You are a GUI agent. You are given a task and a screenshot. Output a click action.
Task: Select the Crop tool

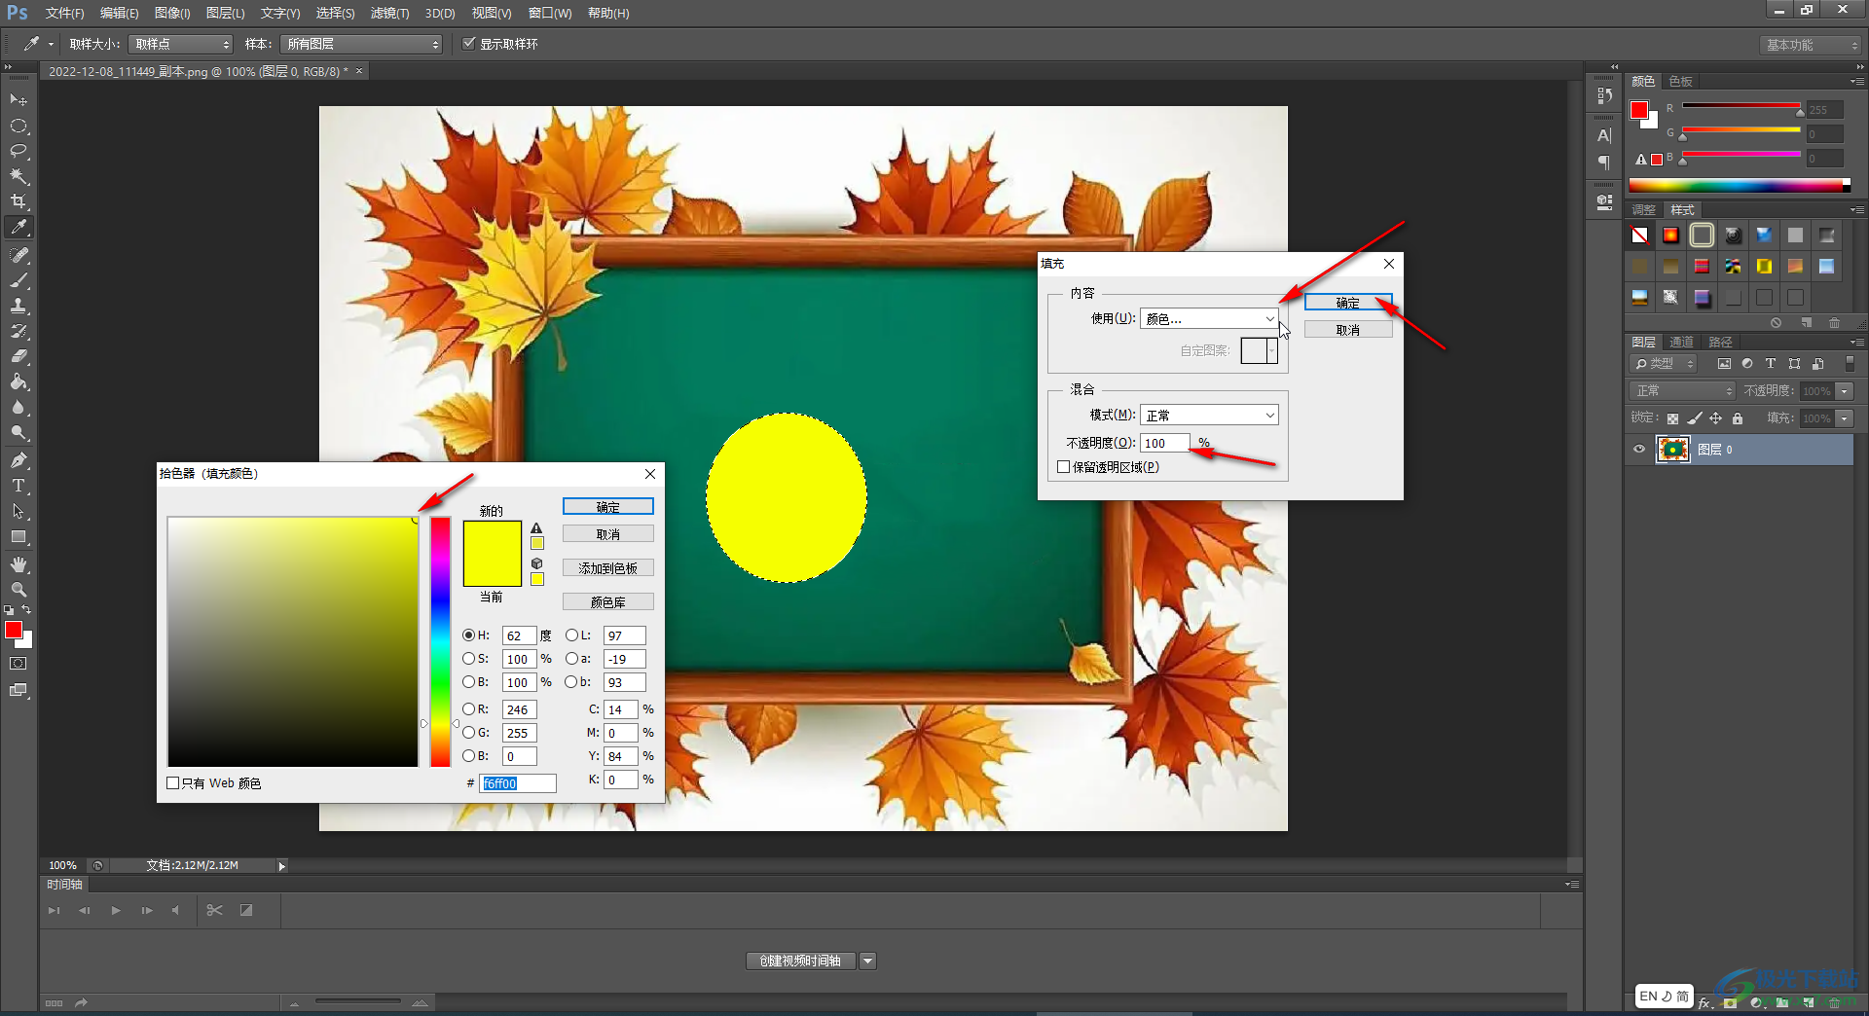point(18,201)
